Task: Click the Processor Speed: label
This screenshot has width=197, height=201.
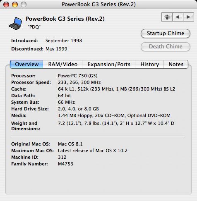Action: click(x=31, y=82)
